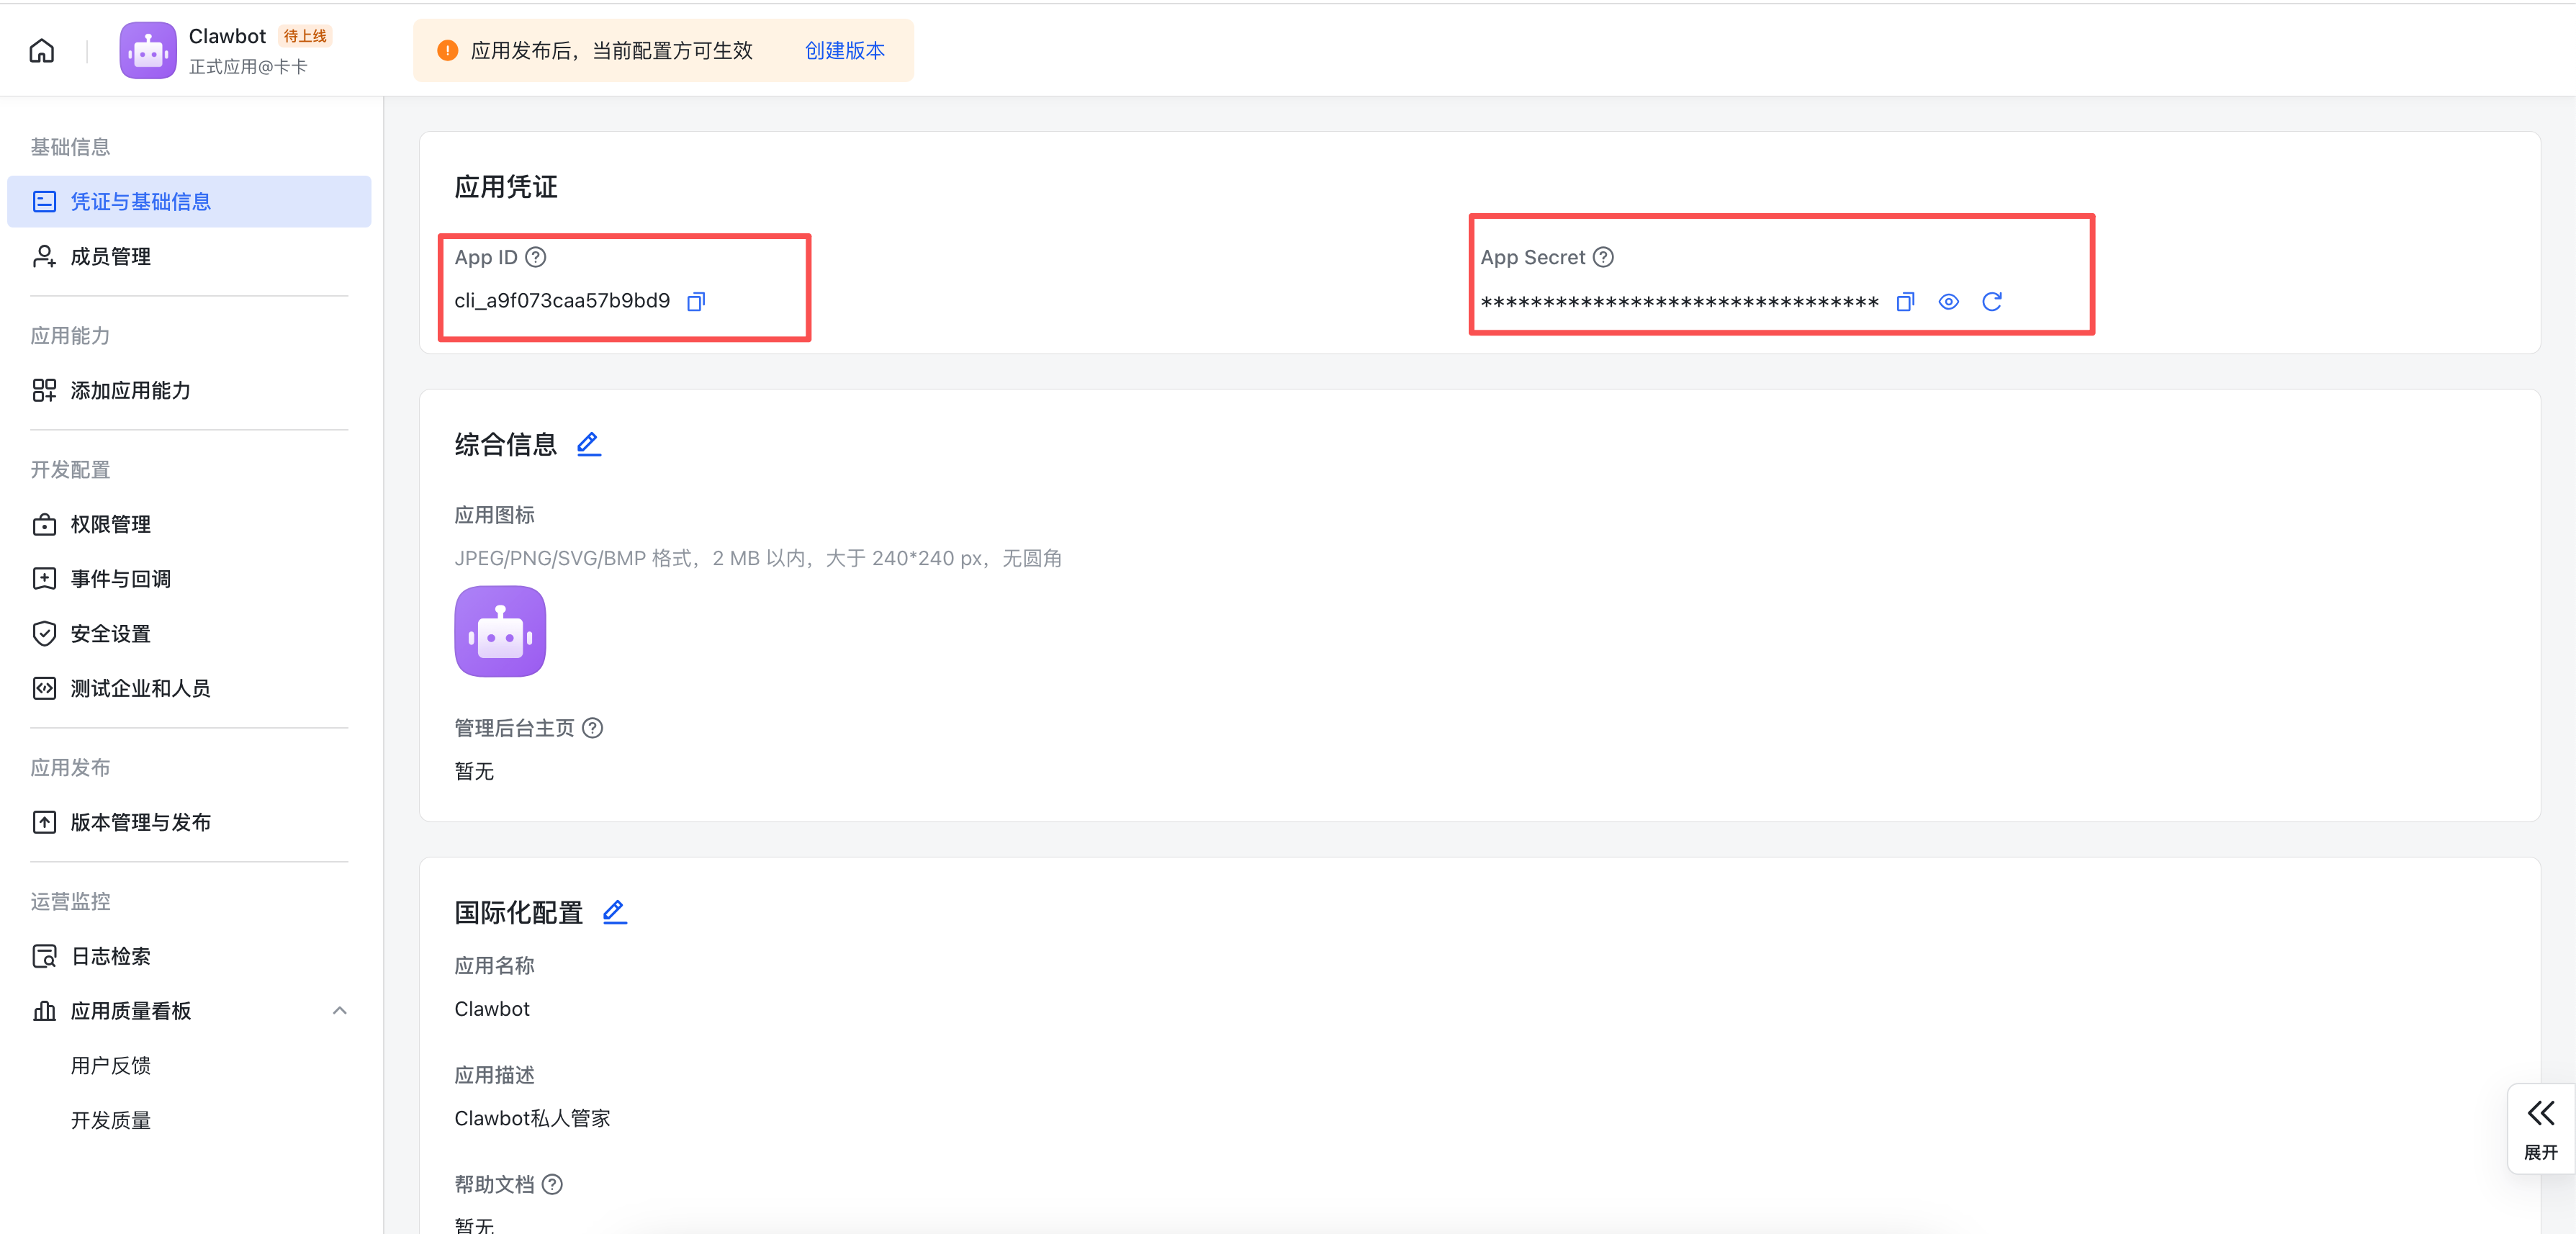Edit the 综合信息 section
The height and width of the screenshot is (1234, 2576).
(588, 443)
